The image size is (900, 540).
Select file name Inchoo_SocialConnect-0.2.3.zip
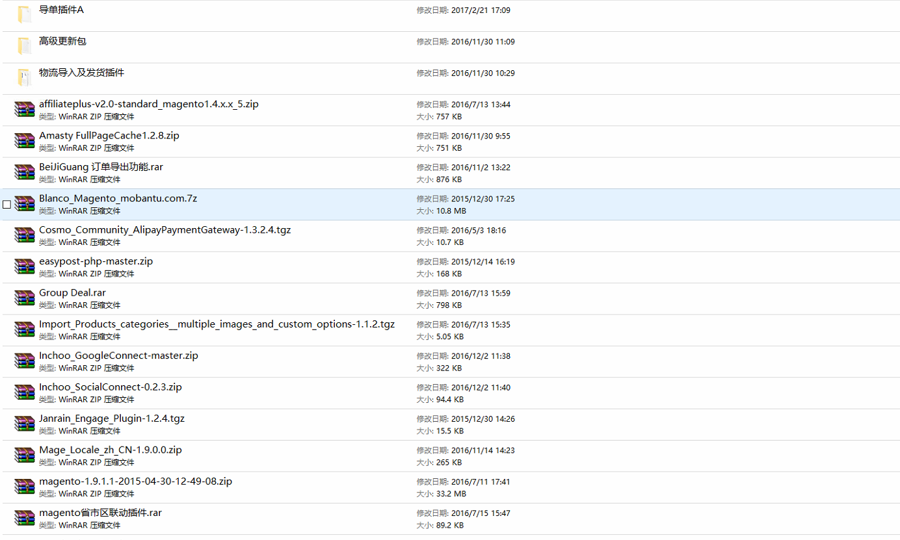111,387
